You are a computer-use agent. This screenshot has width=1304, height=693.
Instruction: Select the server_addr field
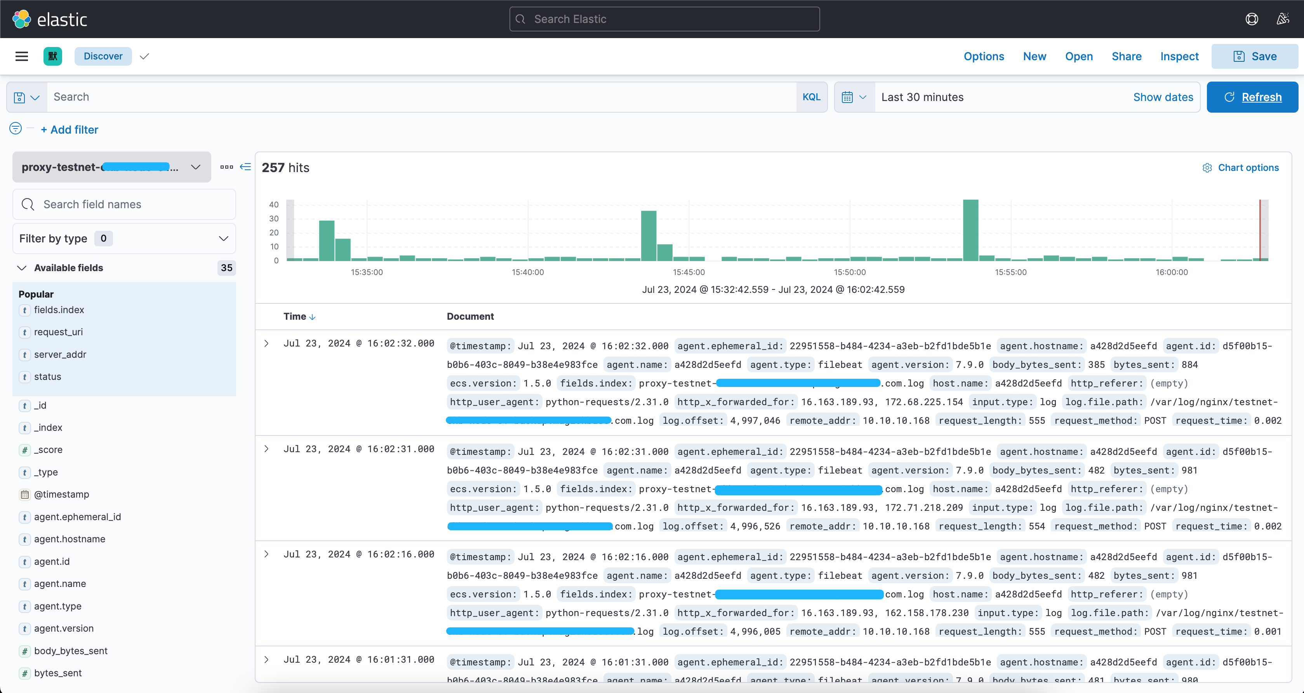(60, 354)
